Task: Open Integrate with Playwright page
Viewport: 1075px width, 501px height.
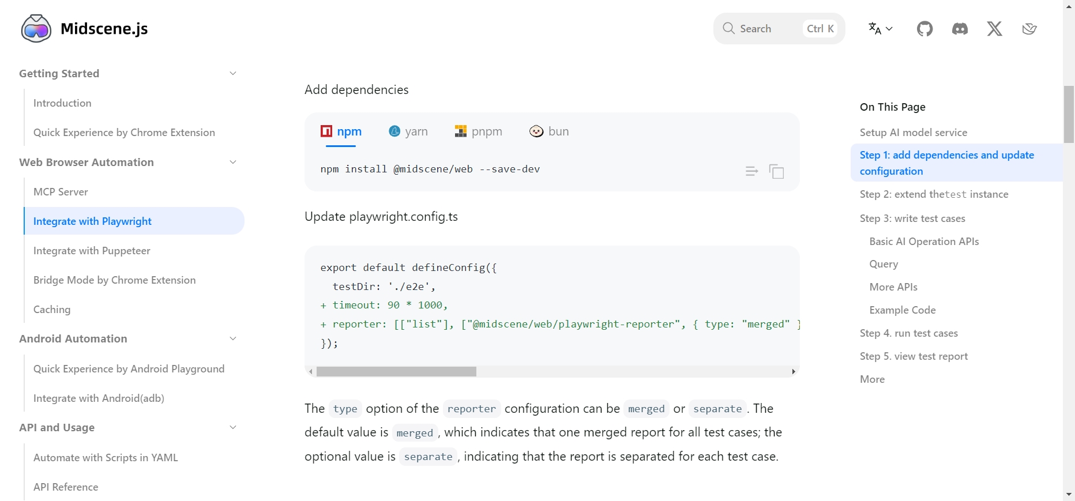Action: point(134,221)
